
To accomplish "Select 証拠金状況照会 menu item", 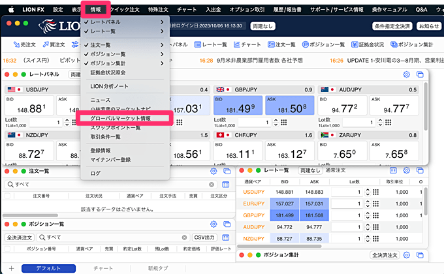I will tap(108, 73).
